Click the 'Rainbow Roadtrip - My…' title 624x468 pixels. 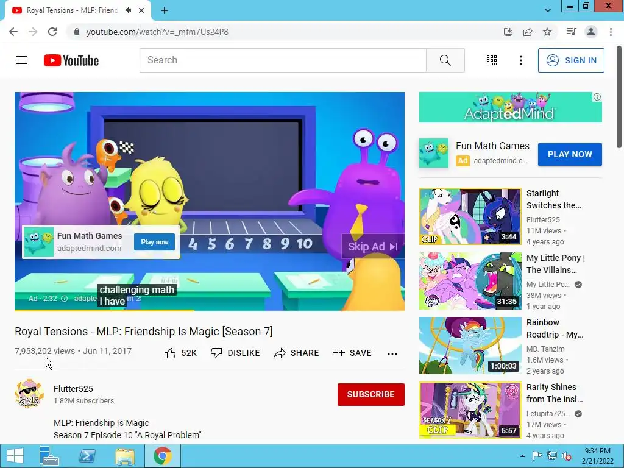click(x=555, y=328)
